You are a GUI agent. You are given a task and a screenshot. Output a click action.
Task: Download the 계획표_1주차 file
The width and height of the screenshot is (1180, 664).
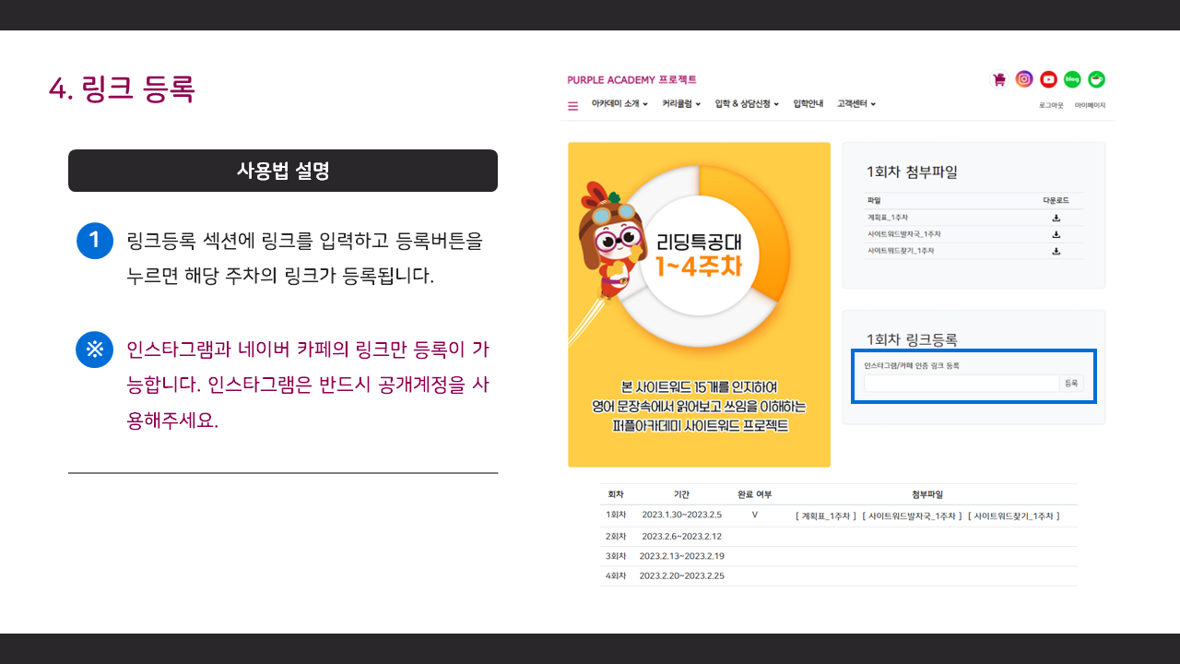(1056, 218)
